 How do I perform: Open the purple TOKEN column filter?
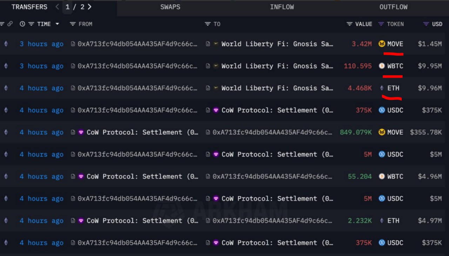click(x=381, y=24)
